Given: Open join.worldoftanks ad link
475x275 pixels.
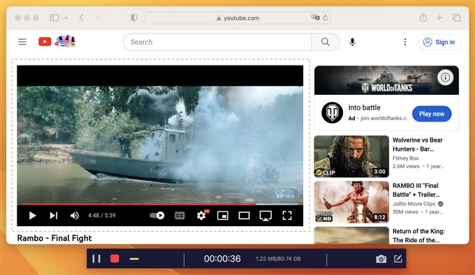Looking at the screenshot, I should 383,118.
